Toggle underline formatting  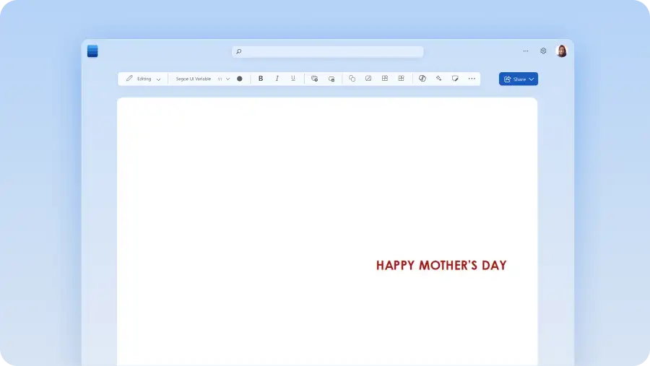[x=293, y=79]
